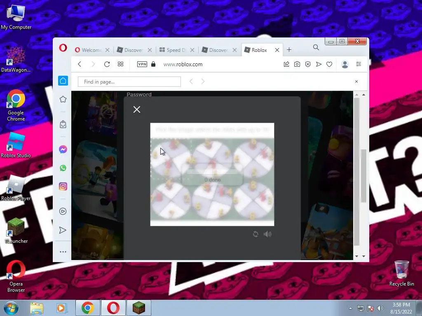This screenshot has height=316, width=422.
Task: Close the Speed Dial tab
Action: click(x=192, y=50)
